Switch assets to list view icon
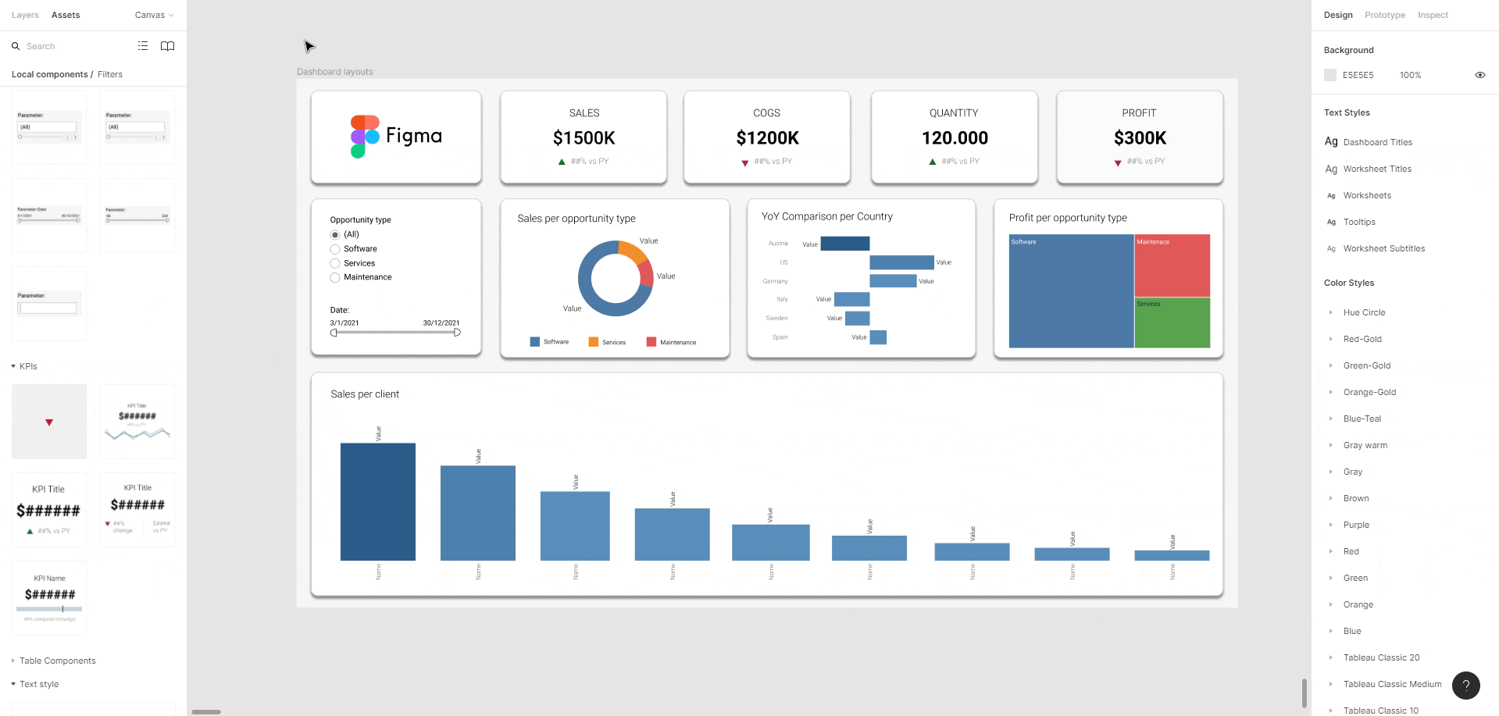This screenshot has width=1499, height=716. (x=143, y=46)
